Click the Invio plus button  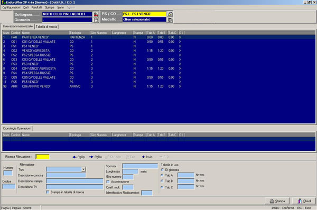click(147, 157)
